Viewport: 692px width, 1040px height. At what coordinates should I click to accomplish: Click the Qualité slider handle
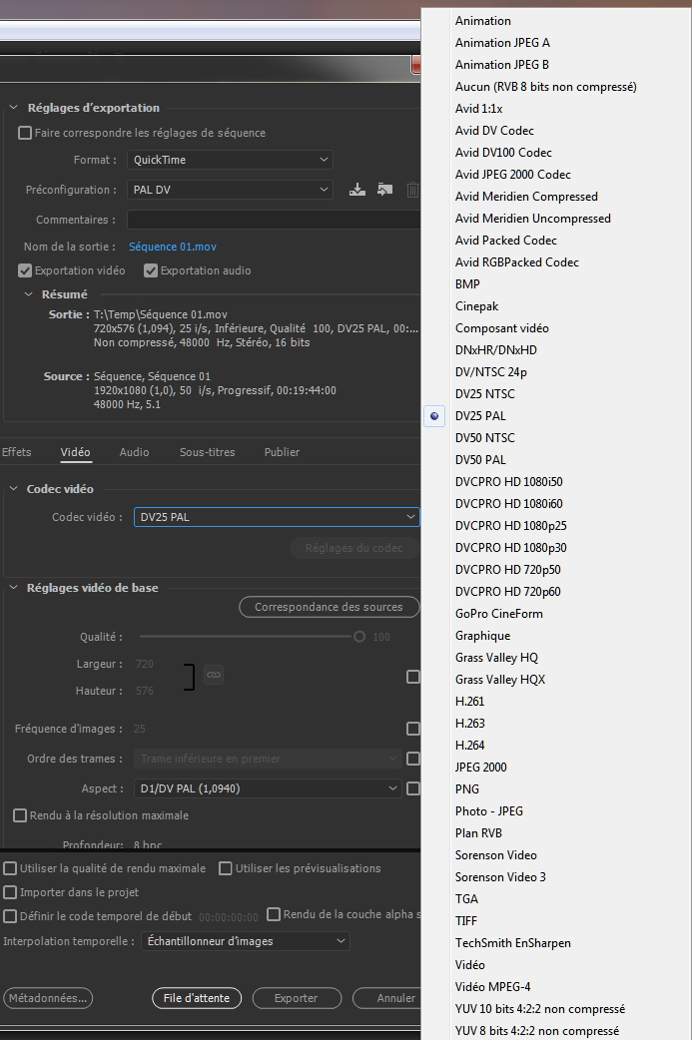coord(359,637)
